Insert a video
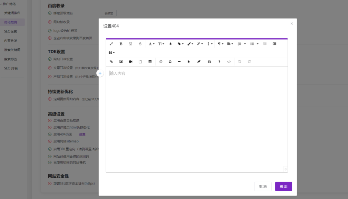This screenshot has width=348, height=199. (130, 62)
